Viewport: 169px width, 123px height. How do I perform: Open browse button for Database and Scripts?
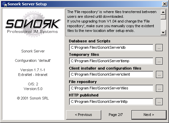point(159,48)
